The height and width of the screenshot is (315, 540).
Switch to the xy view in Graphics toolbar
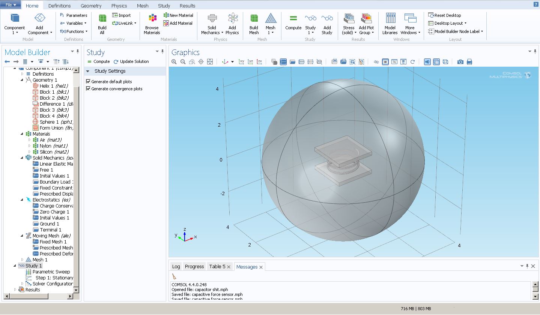click(242, 62)
